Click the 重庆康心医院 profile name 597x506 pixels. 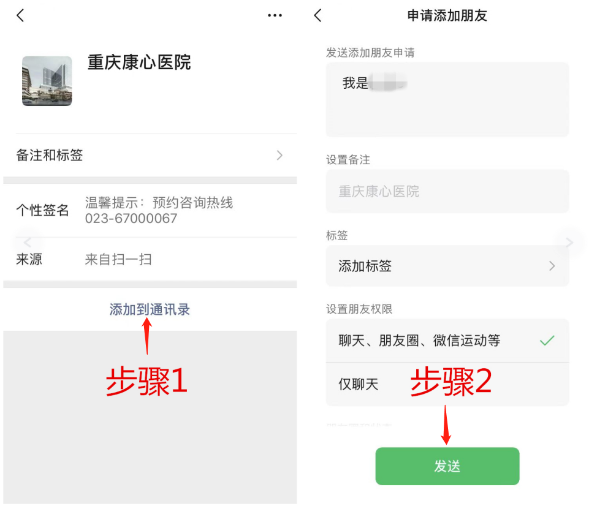point(139,62)
